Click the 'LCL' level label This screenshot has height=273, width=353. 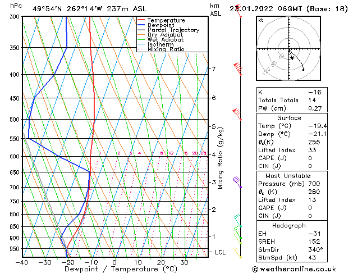click(220, 252)
